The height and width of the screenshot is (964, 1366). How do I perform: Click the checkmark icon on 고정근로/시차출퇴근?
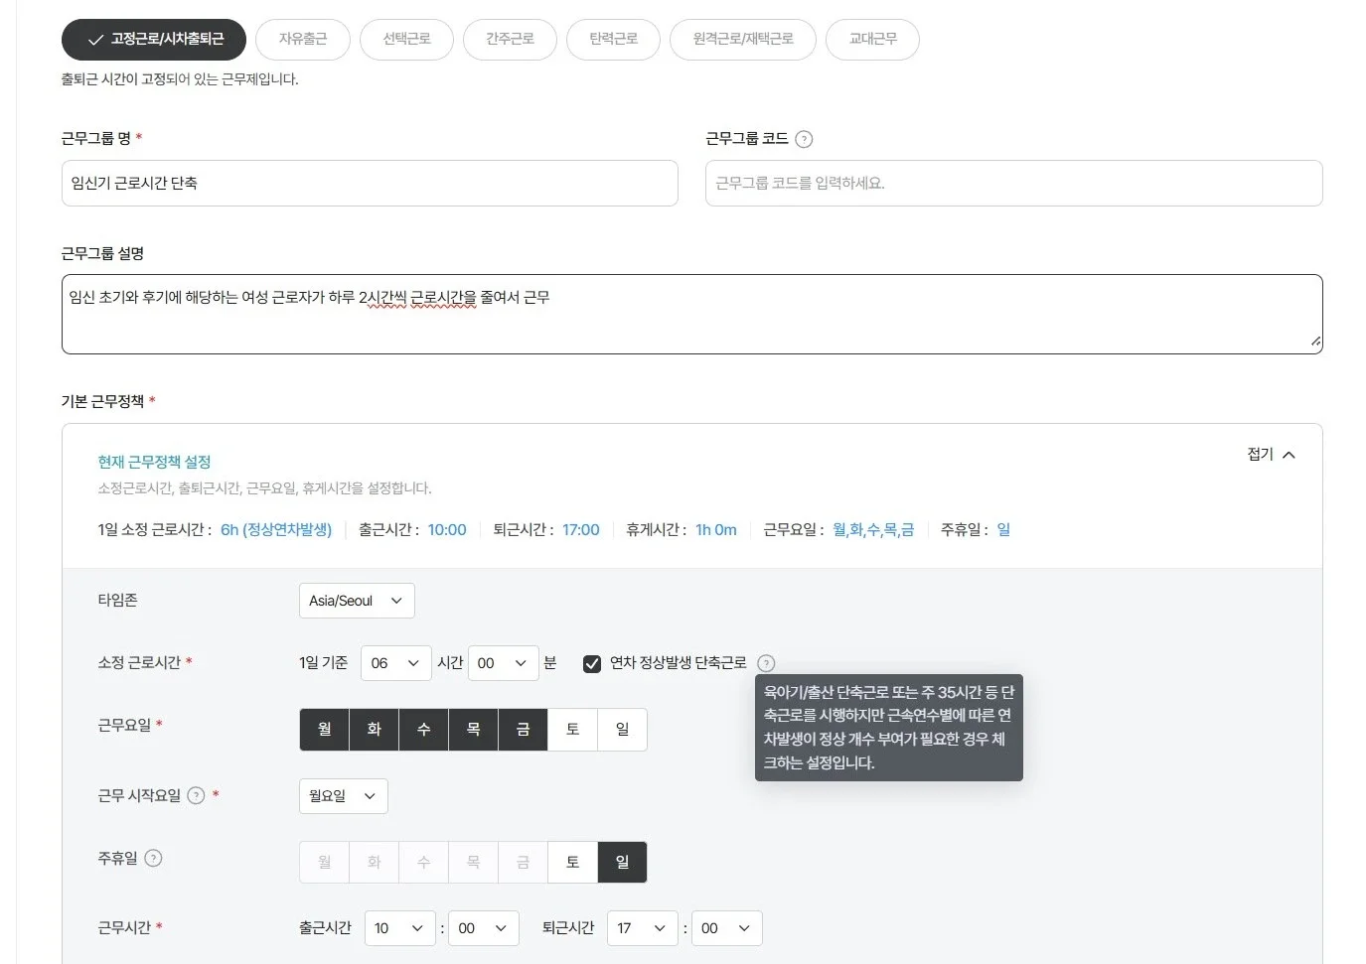(94, 40)
